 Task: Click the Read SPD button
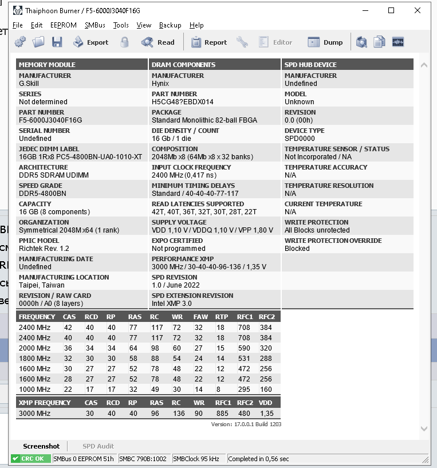pos(158,42)
